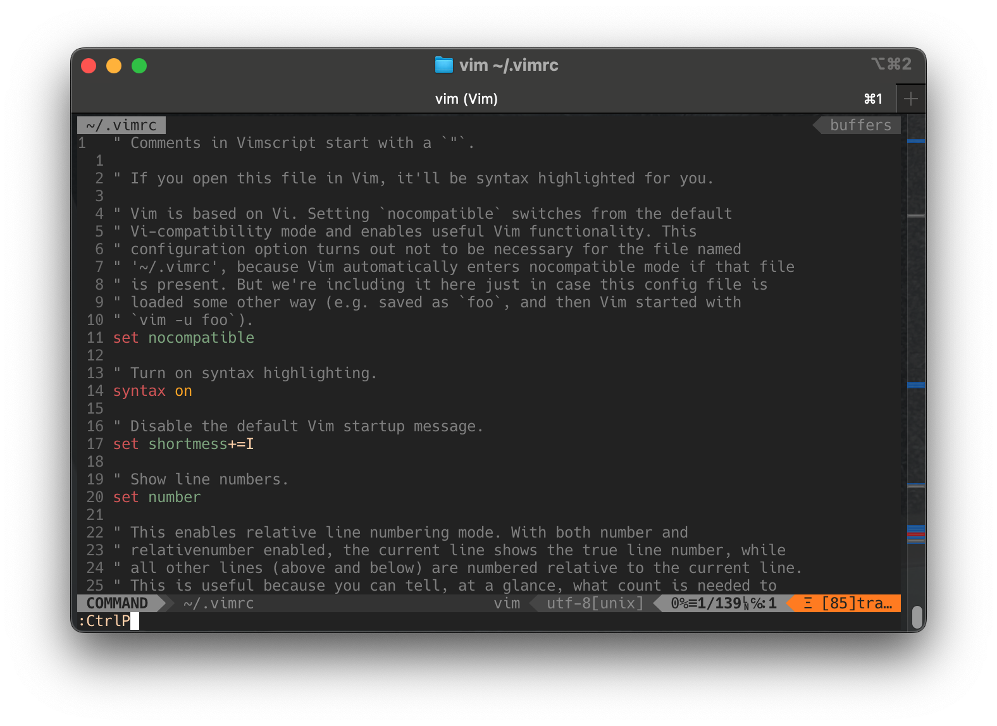Click the line 'syntax on'
Viewport: 997px width, 726px height.
point(152,391)
